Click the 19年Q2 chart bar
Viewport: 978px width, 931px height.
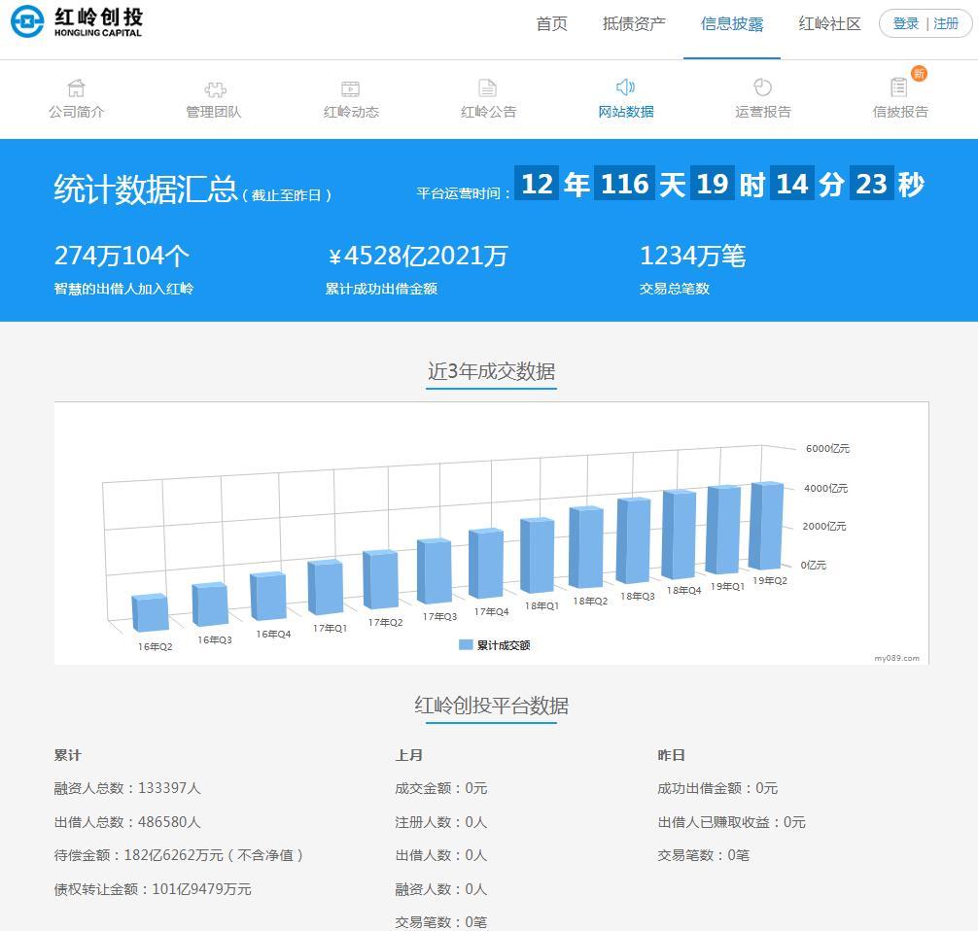[767, 526]
